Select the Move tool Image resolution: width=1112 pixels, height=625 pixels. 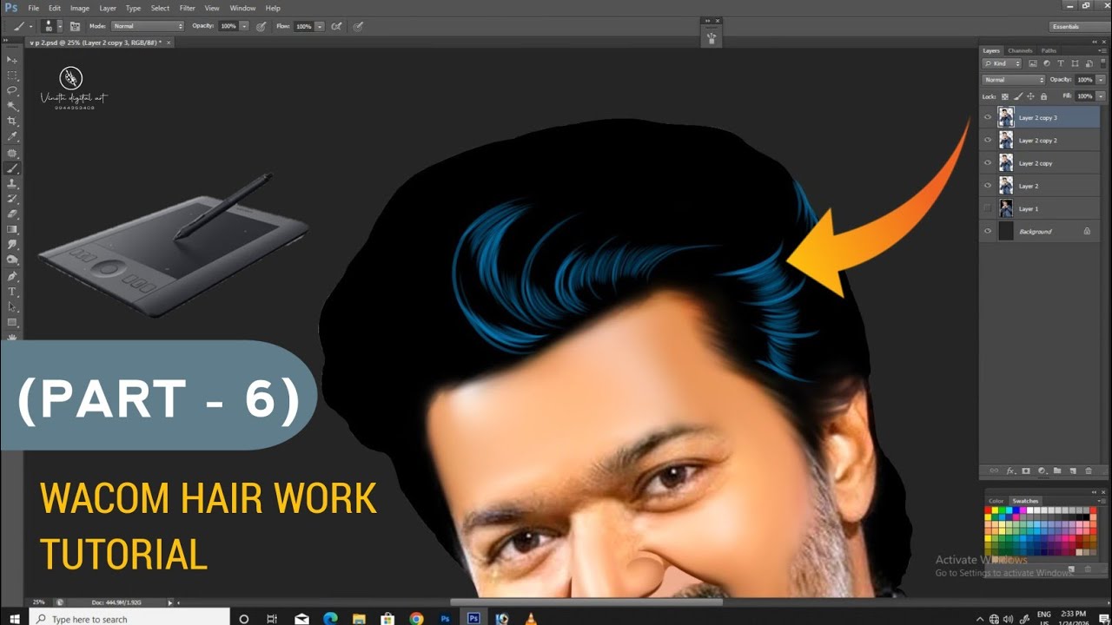click(12, 59)
